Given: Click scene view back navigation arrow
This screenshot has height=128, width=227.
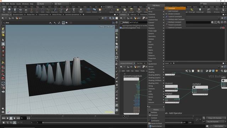Looking at the screenshot, I should (x=2, y=18).
